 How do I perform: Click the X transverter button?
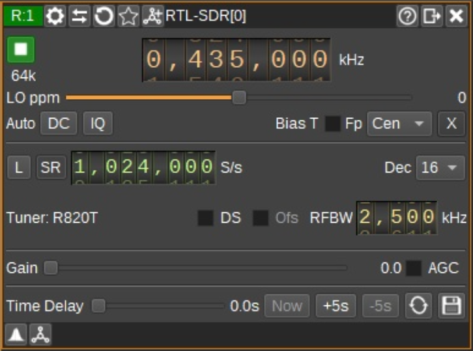coord(451,123)
